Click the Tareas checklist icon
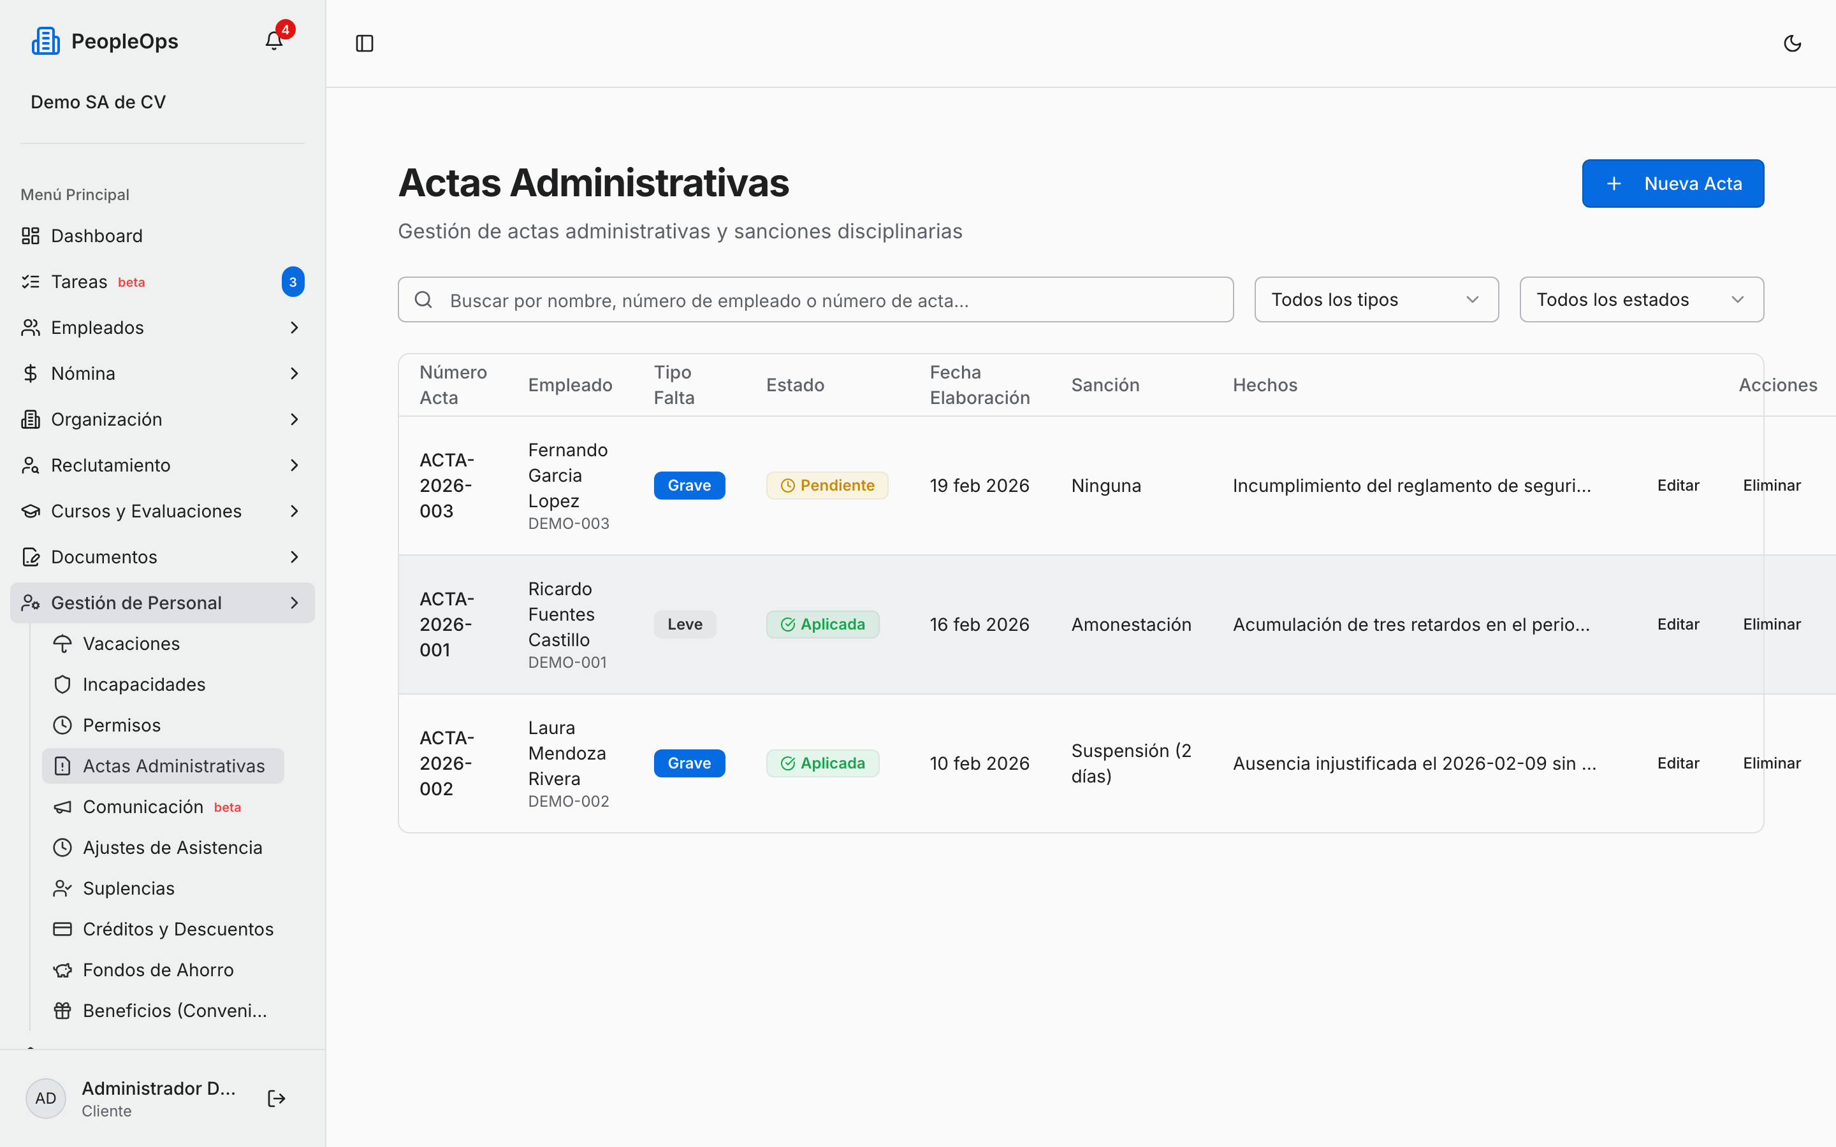The height and width of the screenshot is (1147, 1836). point(31,282)
